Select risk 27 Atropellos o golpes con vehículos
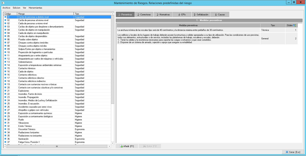306x156 pixels. (57, 110)
